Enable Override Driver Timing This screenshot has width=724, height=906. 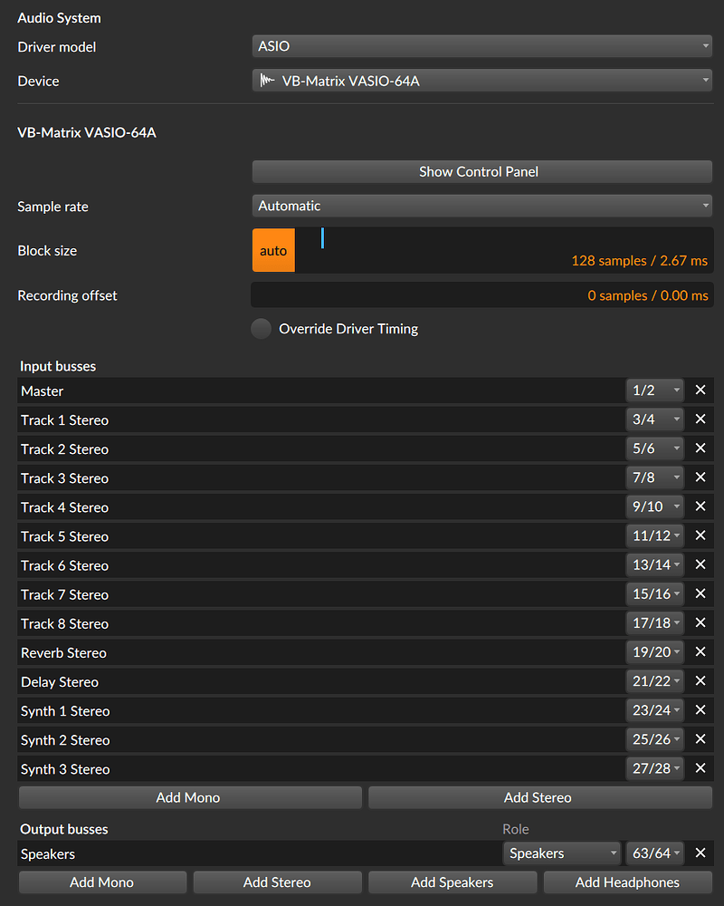pyautogui.click(x=261, y=329)
